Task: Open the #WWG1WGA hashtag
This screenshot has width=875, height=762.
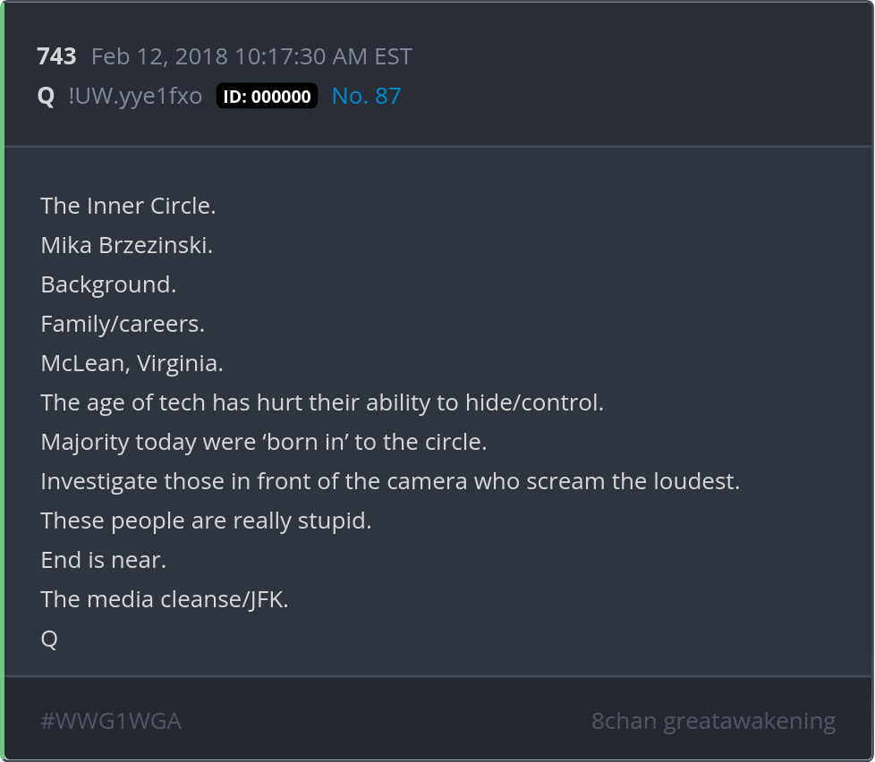Action: (111, 721)
